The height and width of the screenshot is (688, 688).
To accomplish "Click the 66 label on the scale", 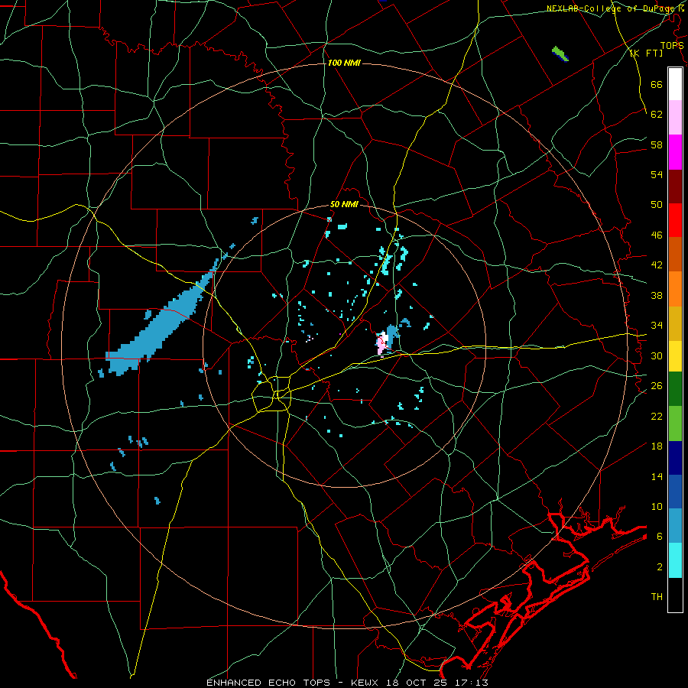I will [657, 84].
